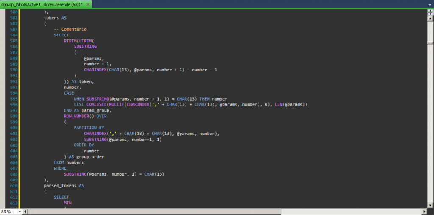Click the horizontal scrollbar left arrow
The image size is (434, 215).
point(25,211)
